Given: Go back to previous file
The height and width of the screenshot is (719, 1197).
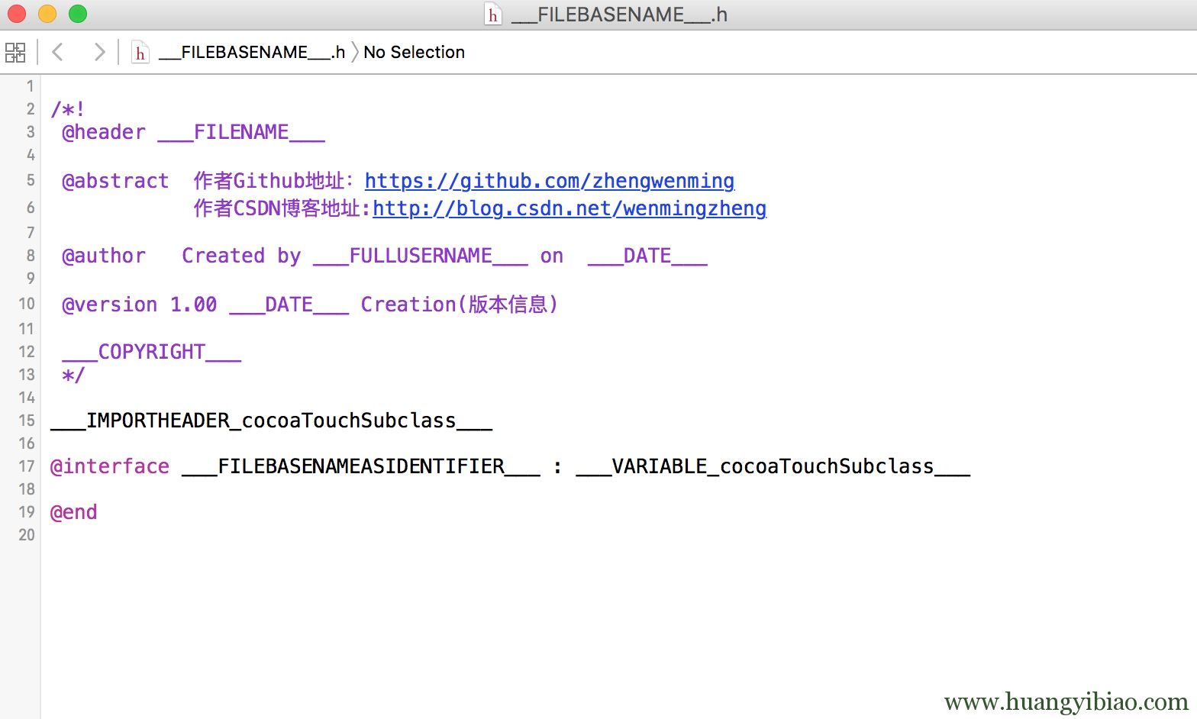Looking at the screenshot, I should tap(57, 52).
